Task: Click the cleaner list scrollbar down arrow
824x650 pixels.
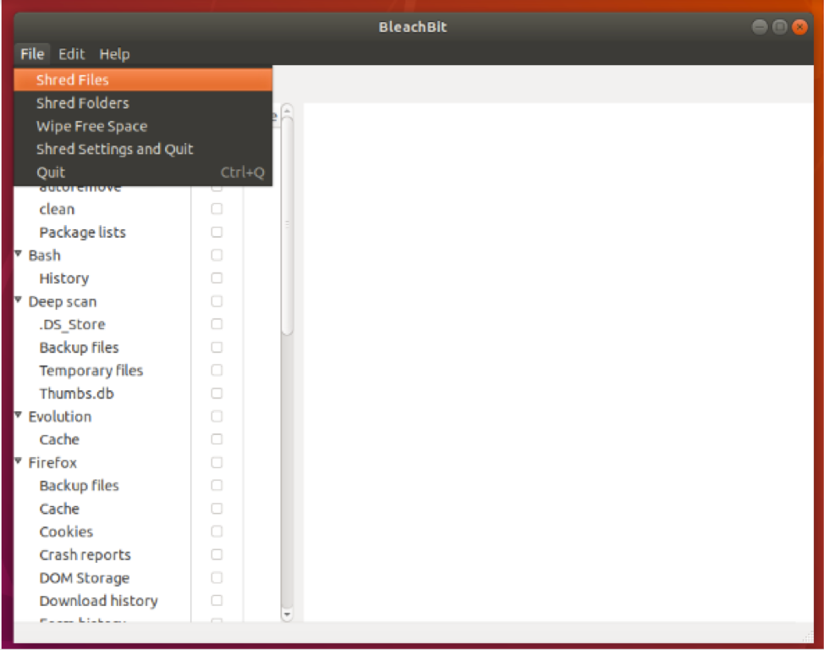Action: [x=287, y=614]
